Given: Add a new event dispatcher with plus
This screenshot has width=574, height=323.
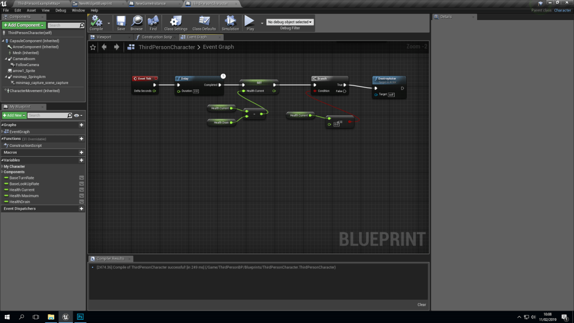Looking at the screenshot, I should pos(81,209).
